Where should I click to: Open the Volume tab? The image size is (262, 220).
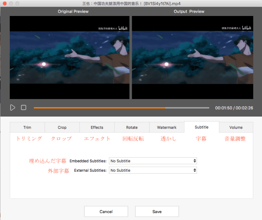(236, 127)
